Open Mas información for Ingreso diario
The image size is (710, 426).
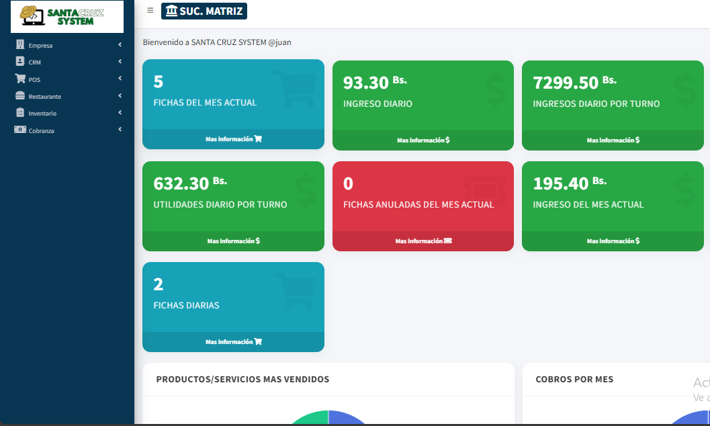point(423,140)
